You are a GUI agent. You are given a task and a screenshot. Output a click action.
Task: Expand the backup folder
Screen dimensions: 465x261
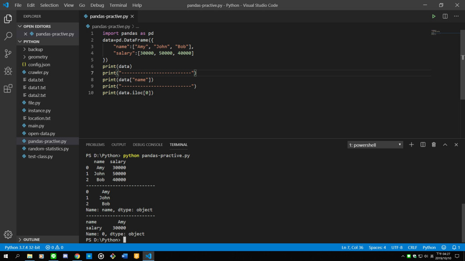point(47,49)
